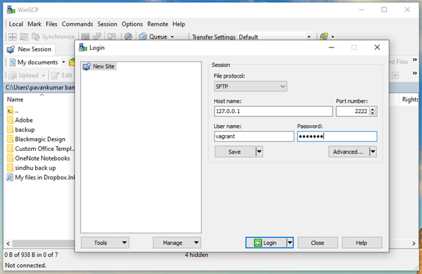
Task: Click the Name column header
Action: 15,99
